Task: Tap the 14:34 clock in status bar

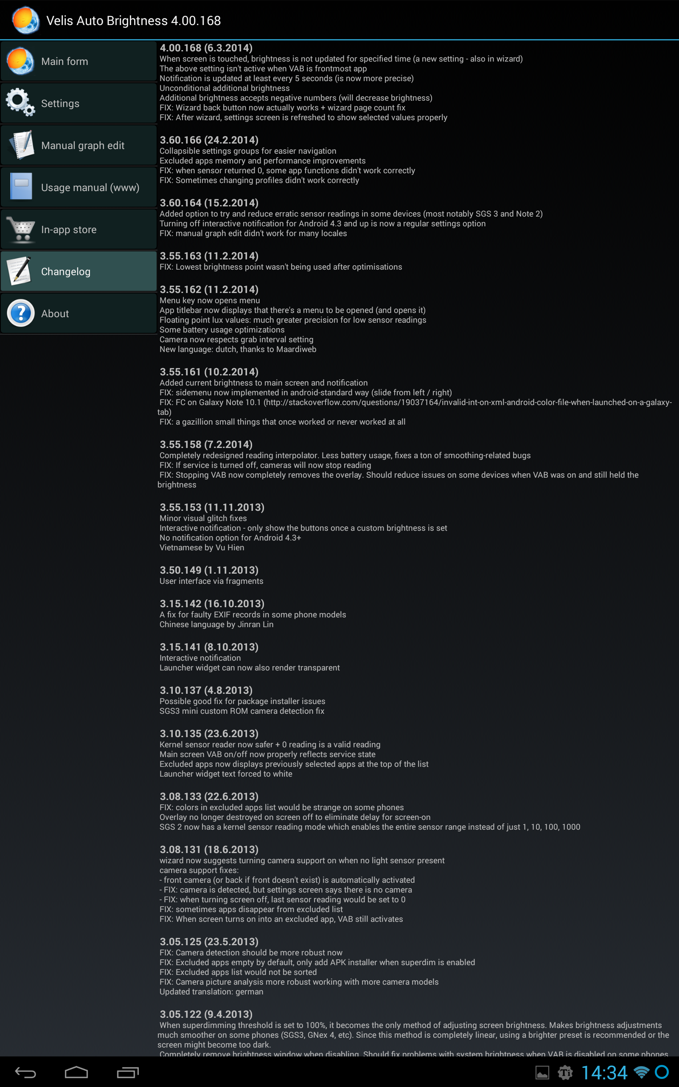Action: click(604, 1073)
